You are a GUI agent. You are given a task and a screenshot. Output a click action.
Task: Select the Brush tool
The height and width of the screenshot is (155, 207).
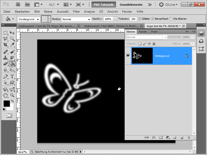(x=12, y=51)
